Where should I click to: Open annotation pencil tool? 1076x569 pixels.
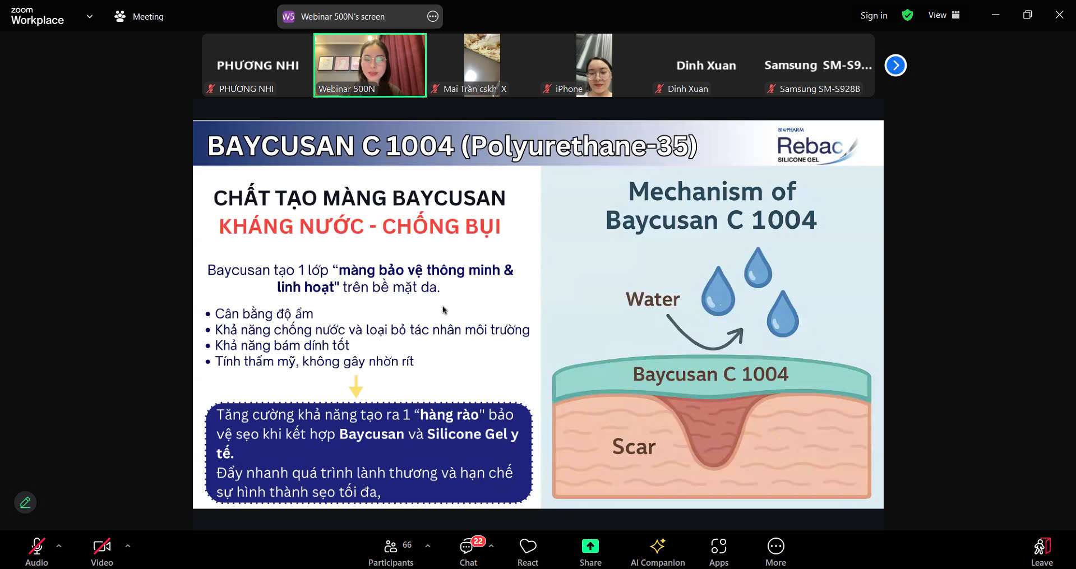[25, 502]
